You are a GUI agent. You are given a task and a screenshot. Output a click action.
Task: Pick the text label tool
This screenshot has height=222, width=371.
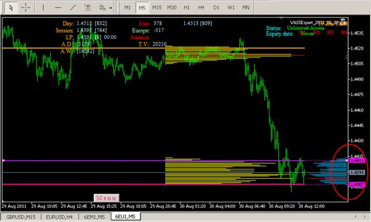(x=88, y=7)
